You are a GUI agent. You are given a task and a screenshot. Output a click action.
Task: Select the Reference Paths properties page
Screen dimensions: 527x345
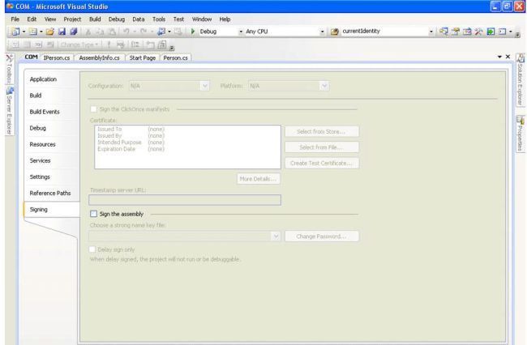[x=51, y=193]
